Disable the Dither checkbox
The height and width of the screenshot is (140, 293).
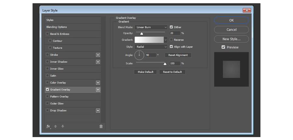tap(171, 27)
